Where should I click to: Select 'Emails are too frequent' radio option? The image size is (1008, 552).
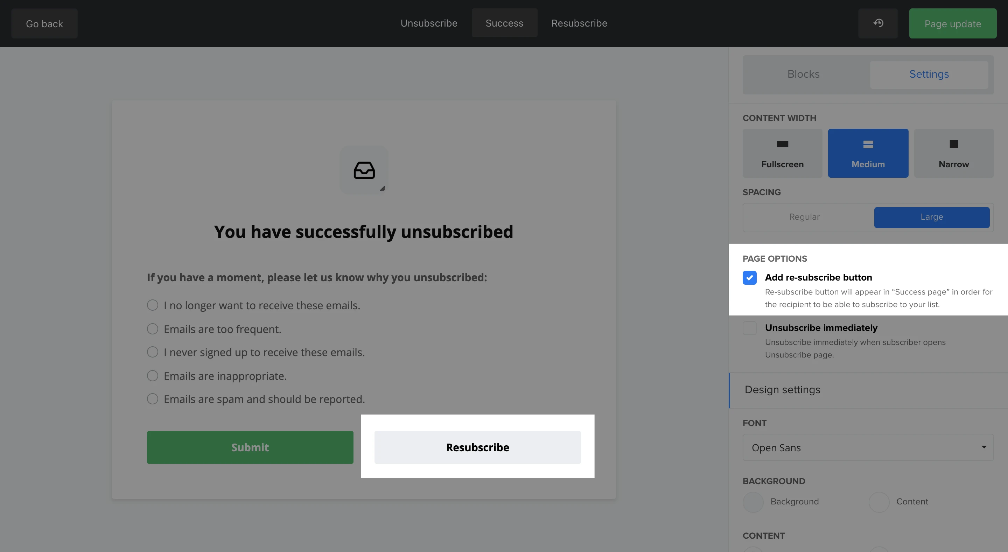pos(153,328)
